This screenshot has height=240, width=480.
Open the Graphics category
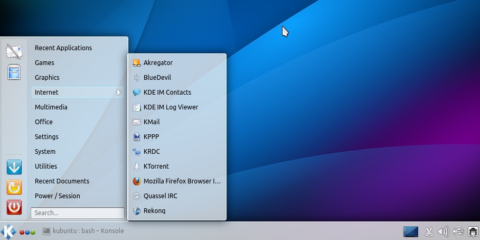click(78, 78)
